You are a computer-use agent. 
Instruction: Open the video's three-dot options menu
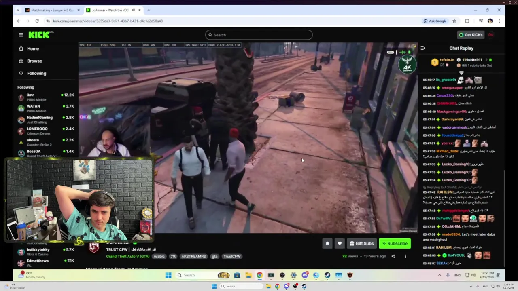point(405,256)
